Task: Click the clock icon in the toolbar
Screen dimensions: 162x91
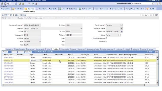Action: [x=33, y=4]
